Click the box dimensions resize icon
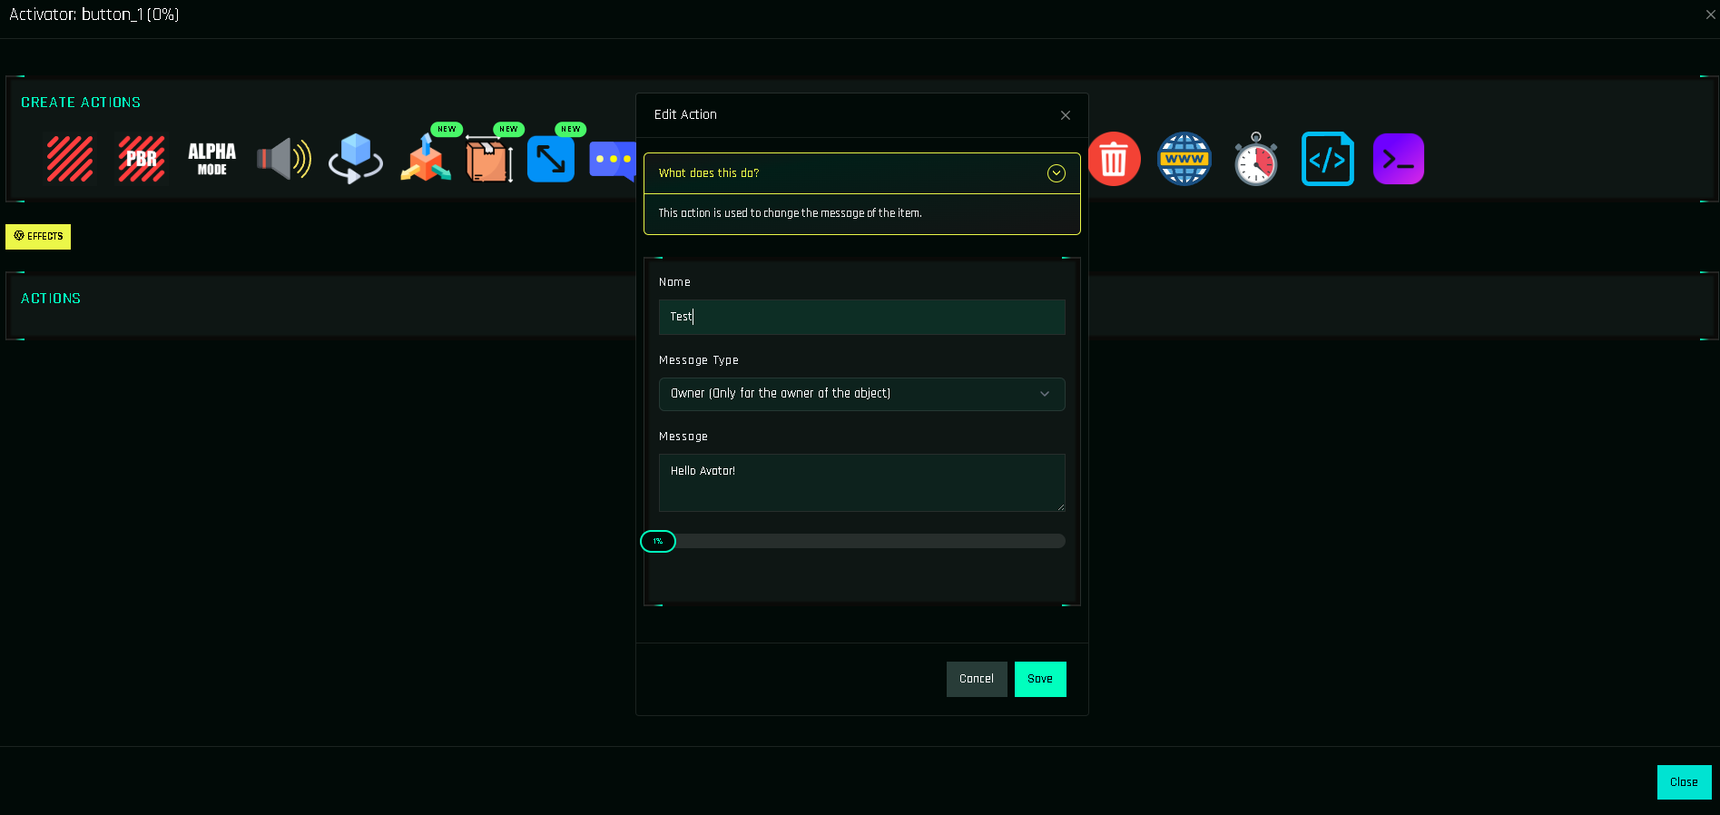The height and width of the screenshot is (815, 1720). point(489,161)
